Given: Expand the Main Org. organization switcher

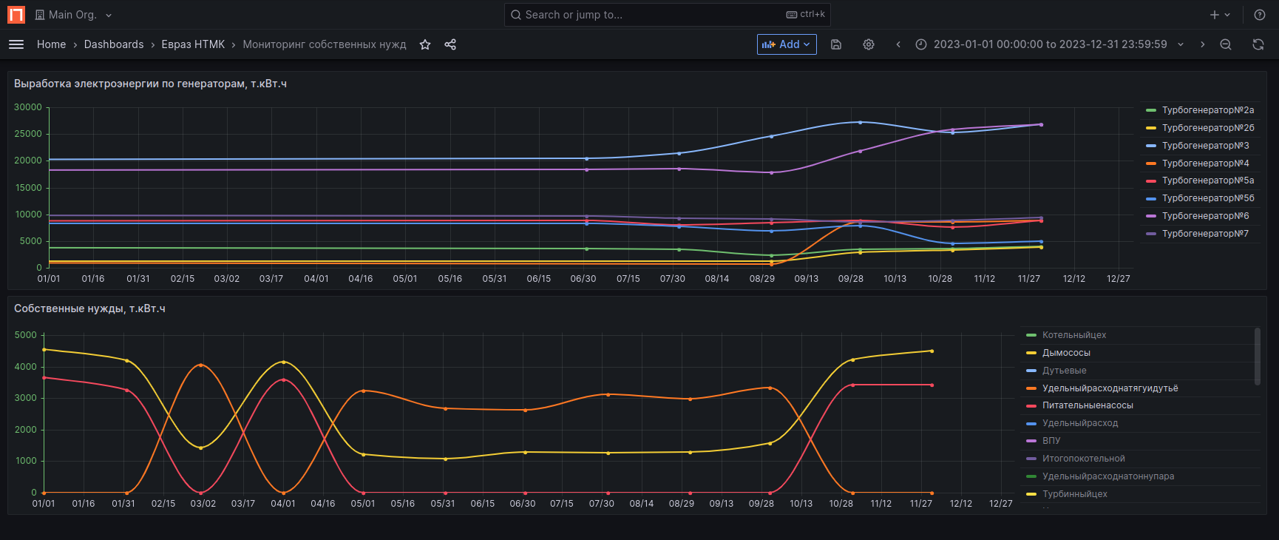Looking at the screenshot, I should pyautogui.click(x=74, y=15).
